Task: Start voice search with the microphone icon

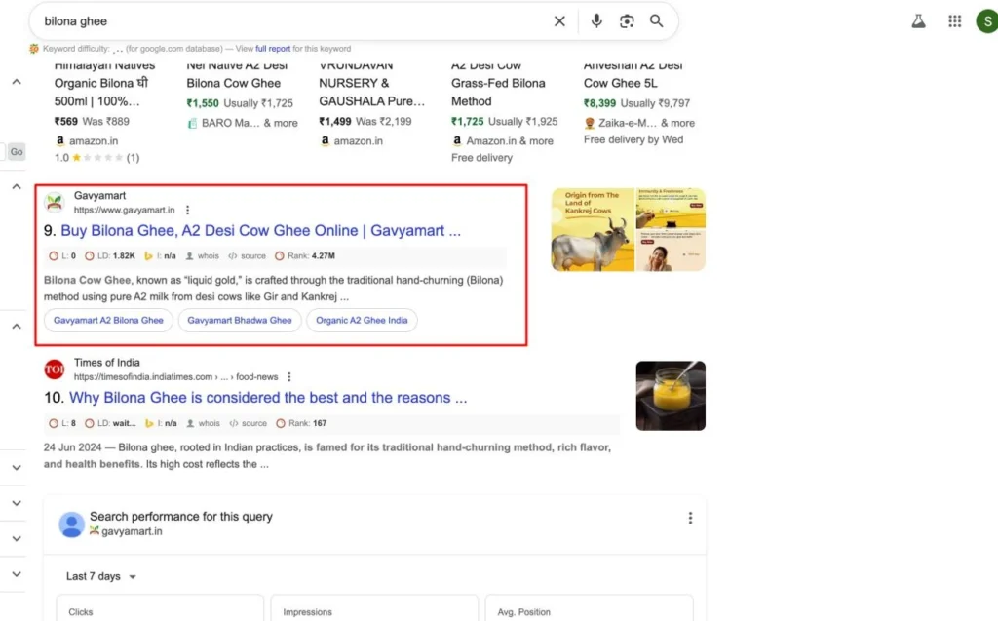Action: (596, 21)
